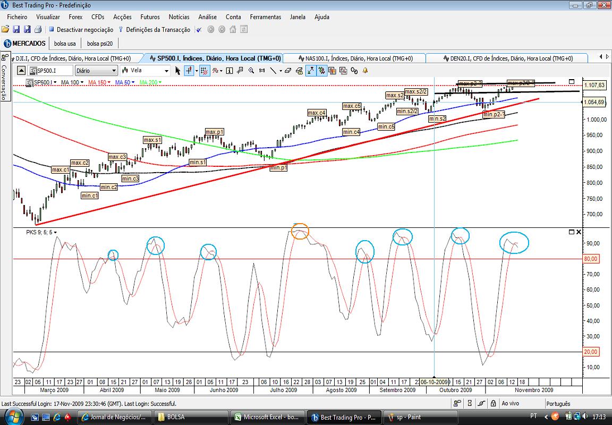The width and height of the screenshot is (612, 425).
Task: Open the Análise menu
Action: pos(208,17)
